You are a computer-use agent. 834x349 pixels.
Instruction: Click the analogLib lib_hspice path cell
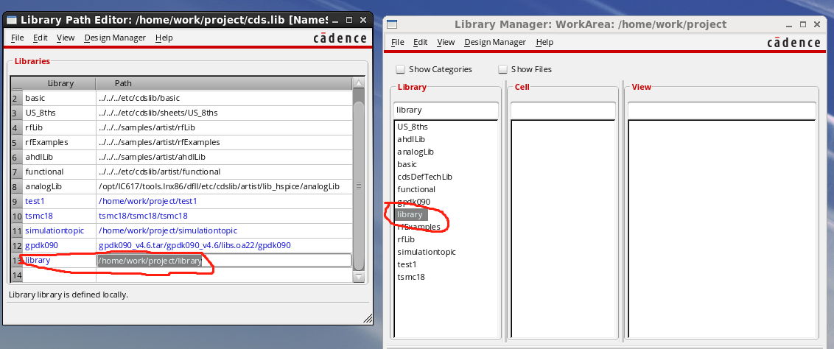pyautogui.click(x=224, y=186)
